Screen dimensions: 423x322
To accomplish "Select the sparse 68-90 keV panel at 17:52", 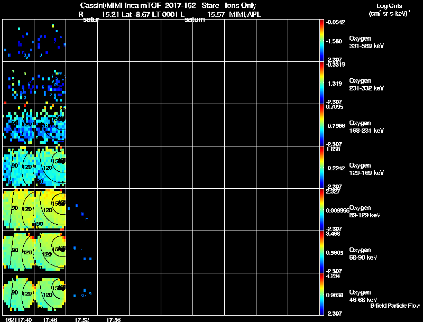I will [82, 252].
